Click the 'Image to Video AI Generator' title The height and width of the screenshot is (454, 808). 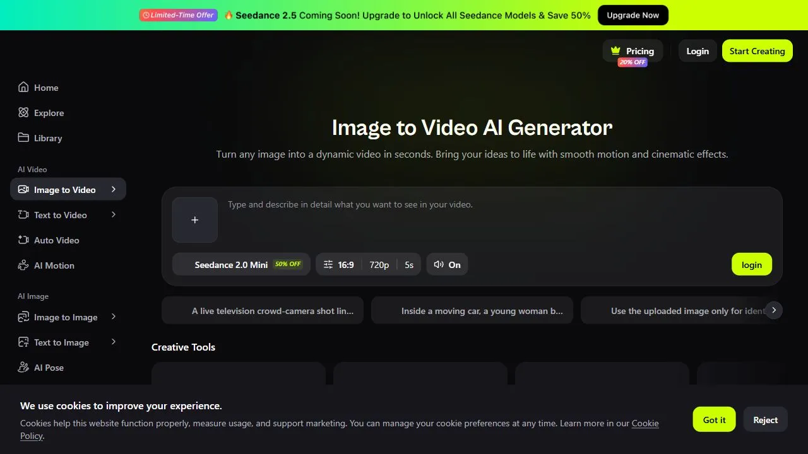tap(472, 127)
